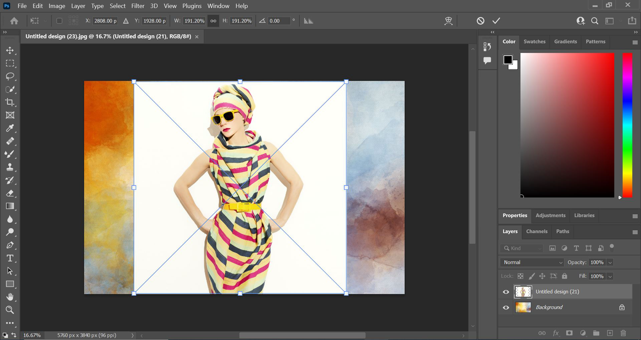
Task: Cancel the transform
Action: [x=480, y=21]
